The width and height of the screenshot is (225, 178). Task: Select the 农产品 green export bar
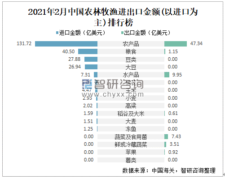(x=176, y=44)
